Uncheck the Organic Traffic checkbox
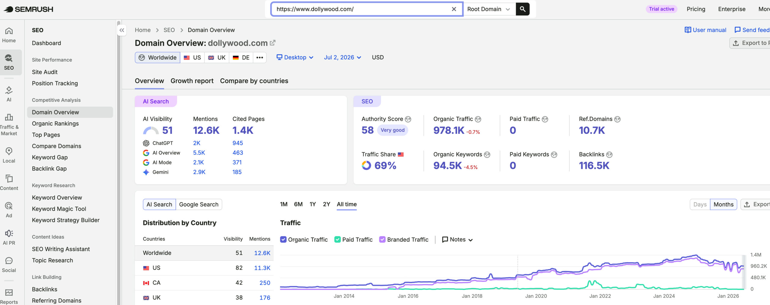The width and height of the screenshot is (770, 305). tap(283, 239)
